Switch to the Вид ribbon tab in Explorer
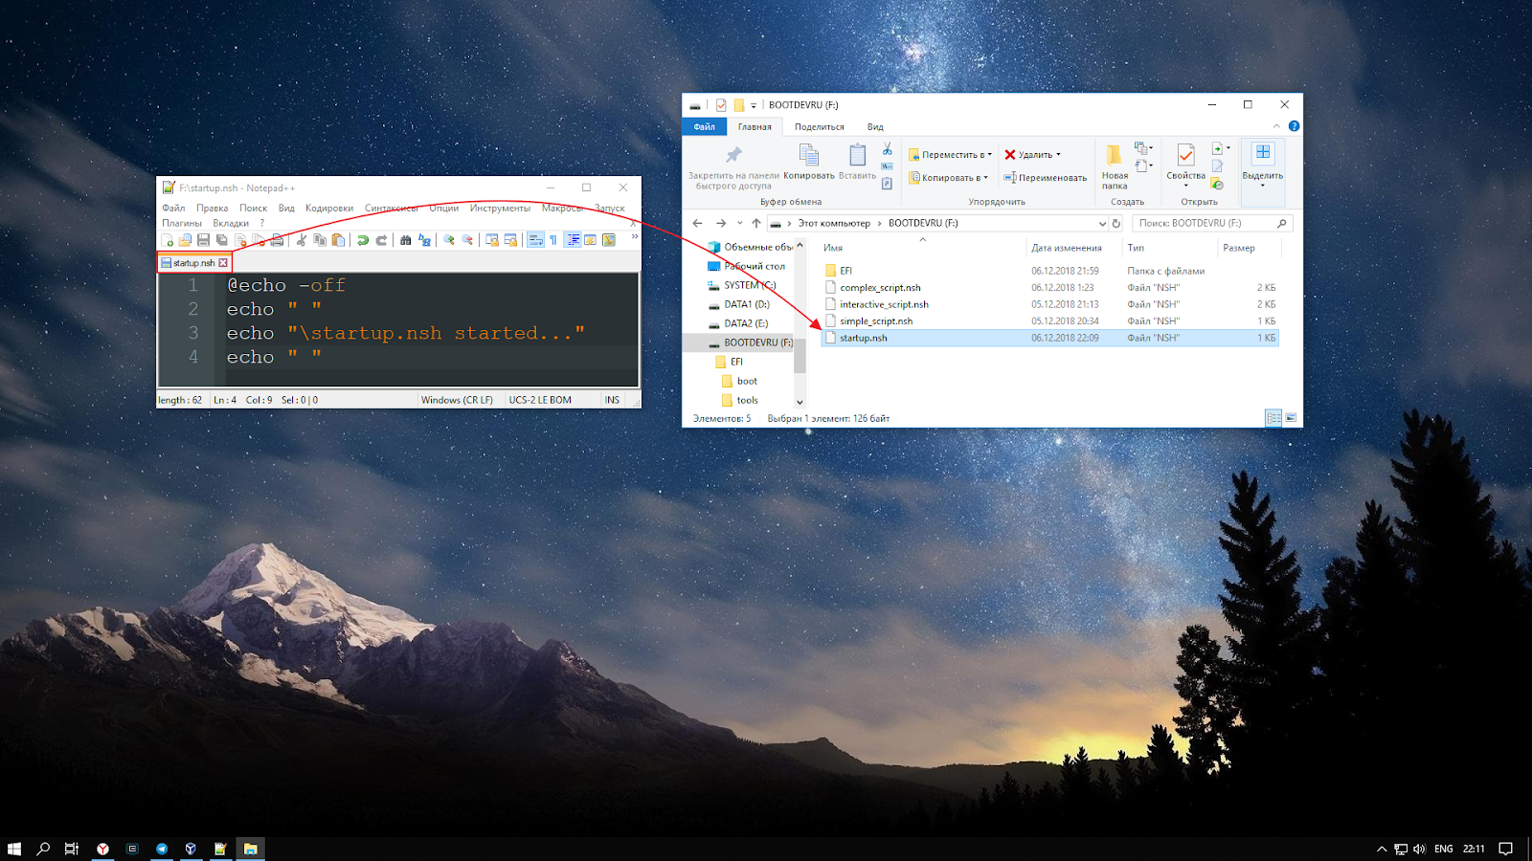The height and width of the screenshot is (861, 1532). pos(875,126)
